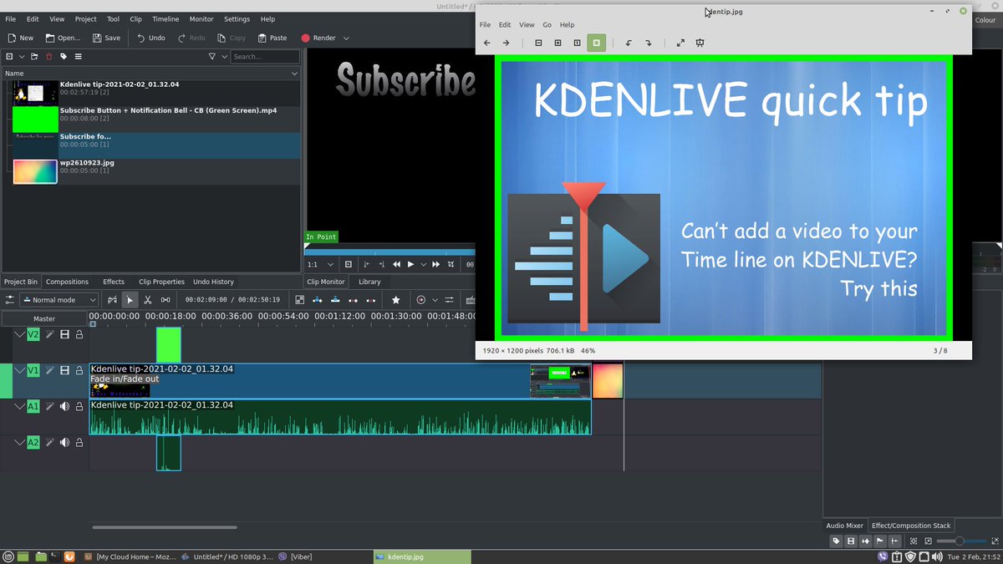The image size is (1003, 564).
Task: Click the delete clip trash icon in Project Bin
Action: click(x=48, y=57)
